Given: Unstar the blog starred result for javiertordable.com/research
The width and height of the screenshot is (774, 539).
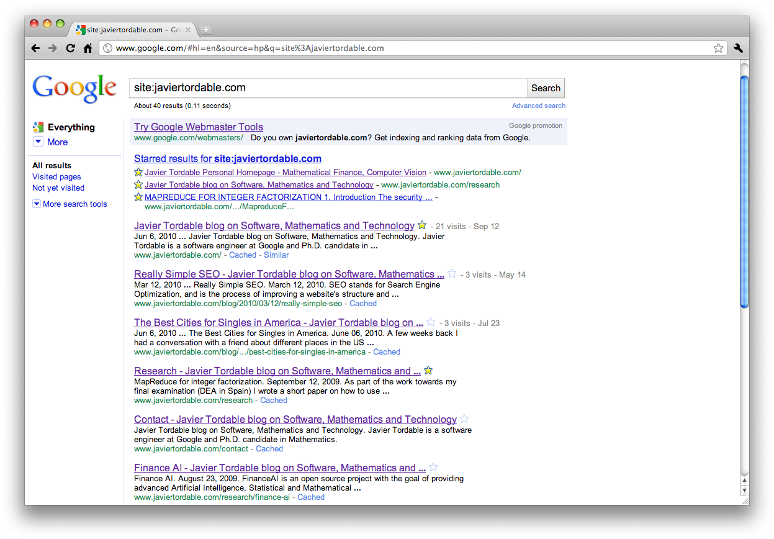Looking at the screenshot, I should pos(138,185).
